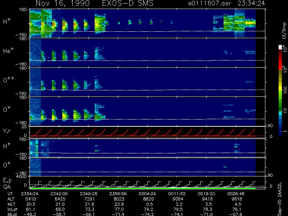The height and width of the screenshot is (216, 288).
Task: Click the MLT value '4.5'
Action: tap(238, 204)
